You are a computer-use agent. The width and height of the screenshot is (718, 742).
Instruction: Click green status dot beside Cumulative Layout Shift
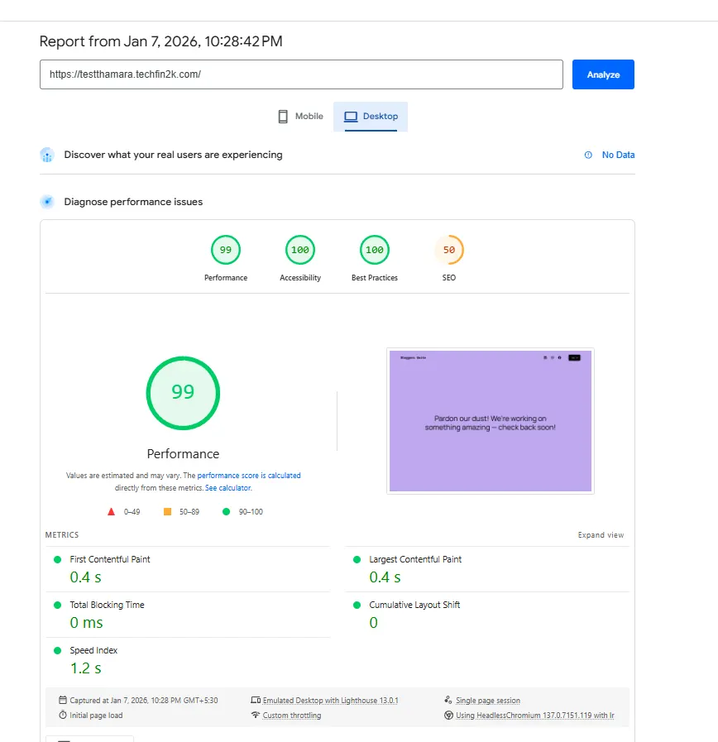(357, 606)
